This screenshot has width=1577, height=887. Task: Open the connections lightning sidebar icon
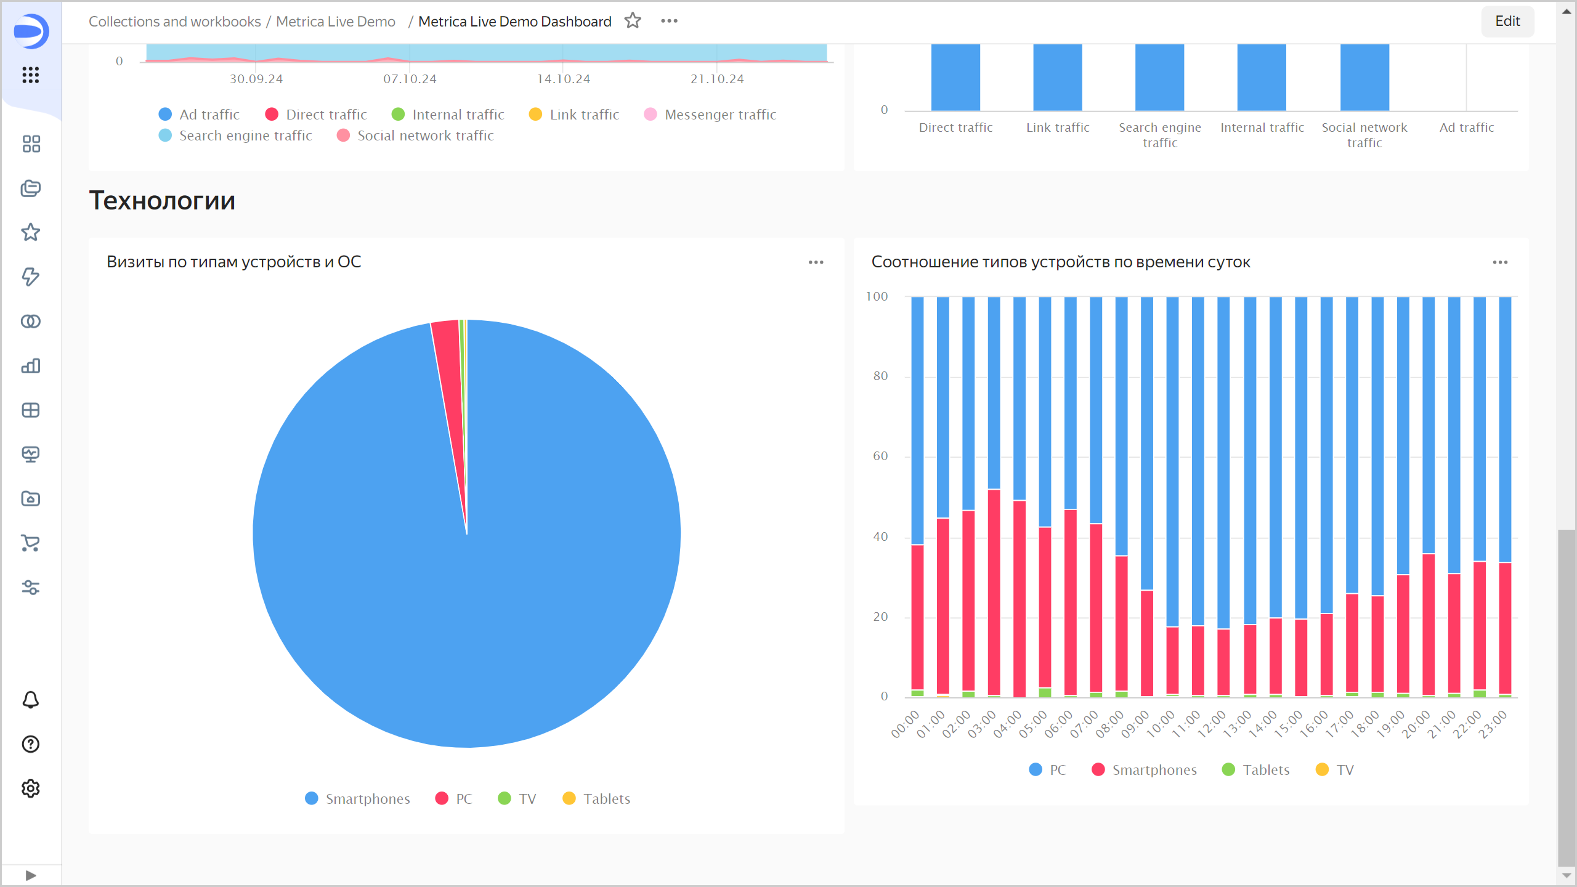pos(31,277)
